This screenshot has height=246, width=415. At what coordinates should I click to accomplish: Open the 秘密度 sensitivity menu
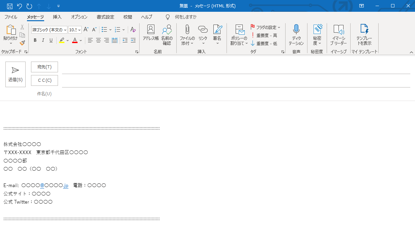(x=317, y=35)
